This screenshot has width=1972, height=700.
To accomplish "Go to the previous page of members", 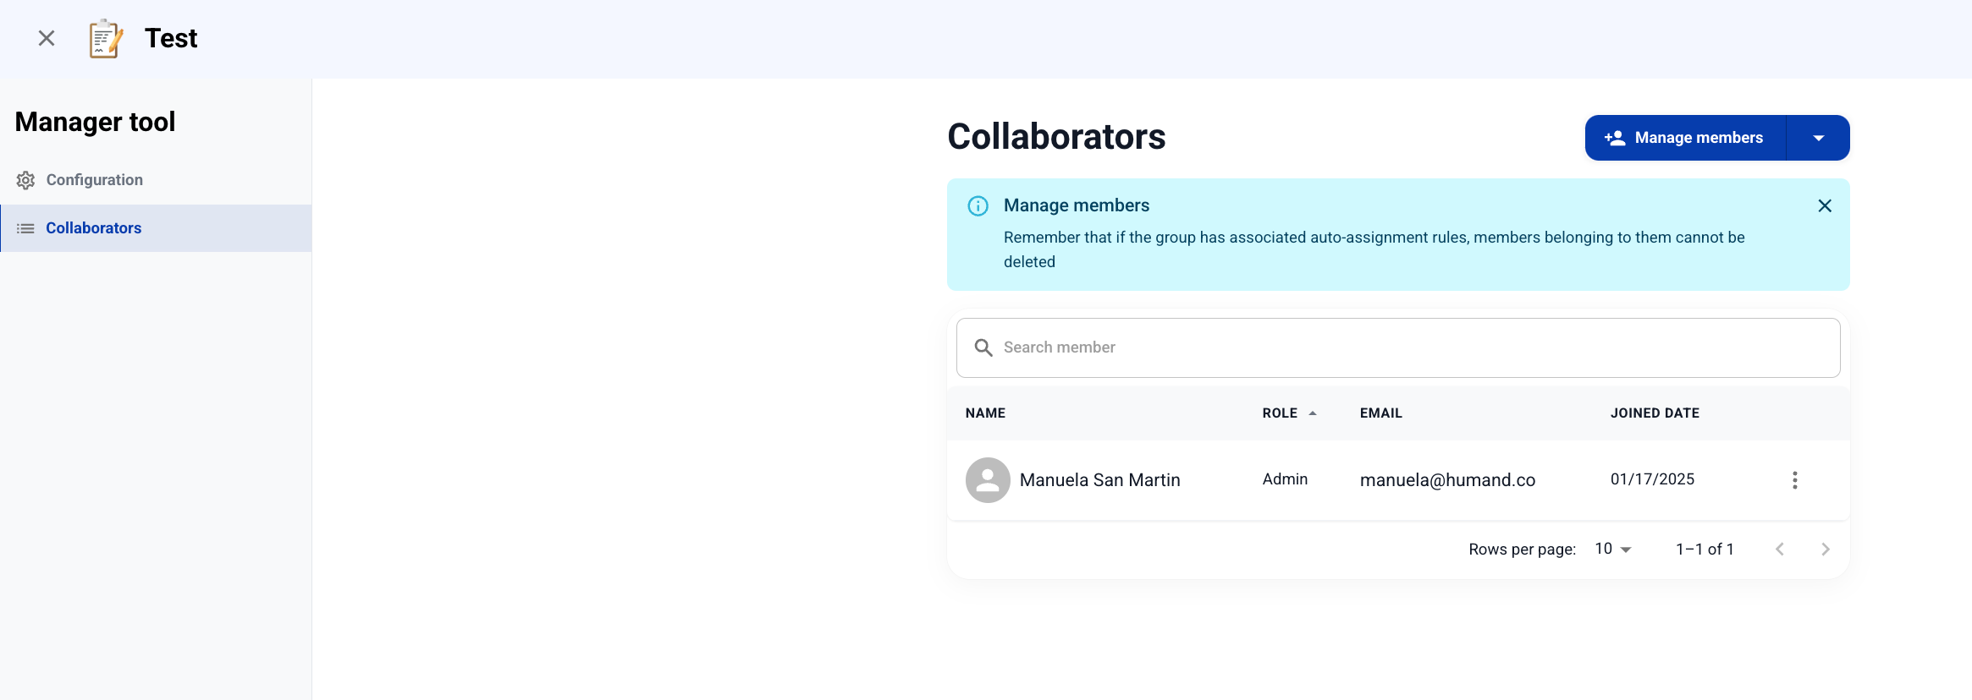I will (x=1780, y=550).
